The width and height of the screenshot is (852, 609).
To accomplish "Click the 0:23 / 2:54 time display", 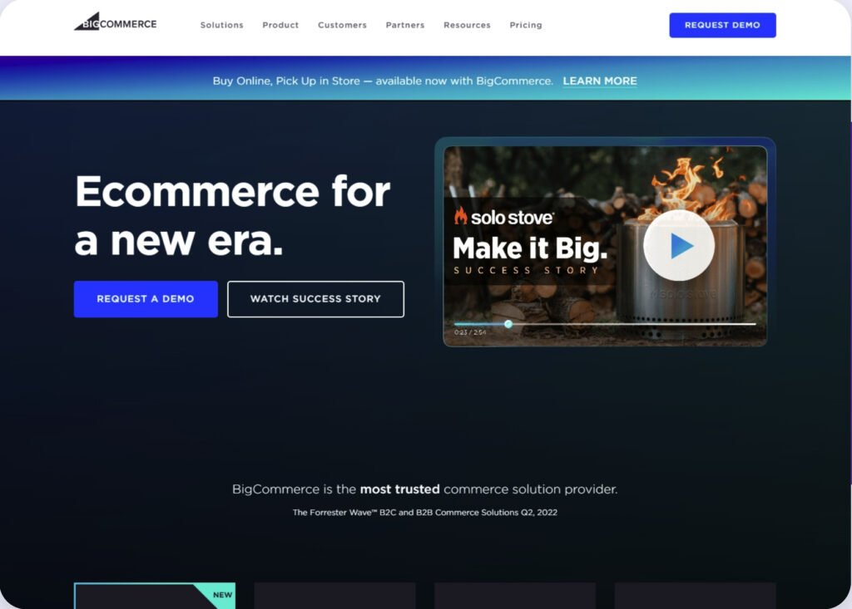I will coord(470,332).
